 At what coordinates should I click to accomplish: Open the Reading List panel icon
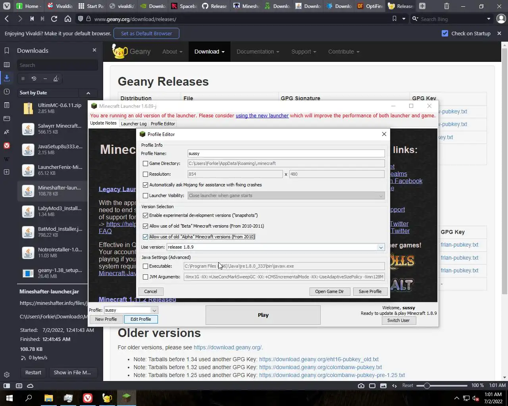[7, 65]
